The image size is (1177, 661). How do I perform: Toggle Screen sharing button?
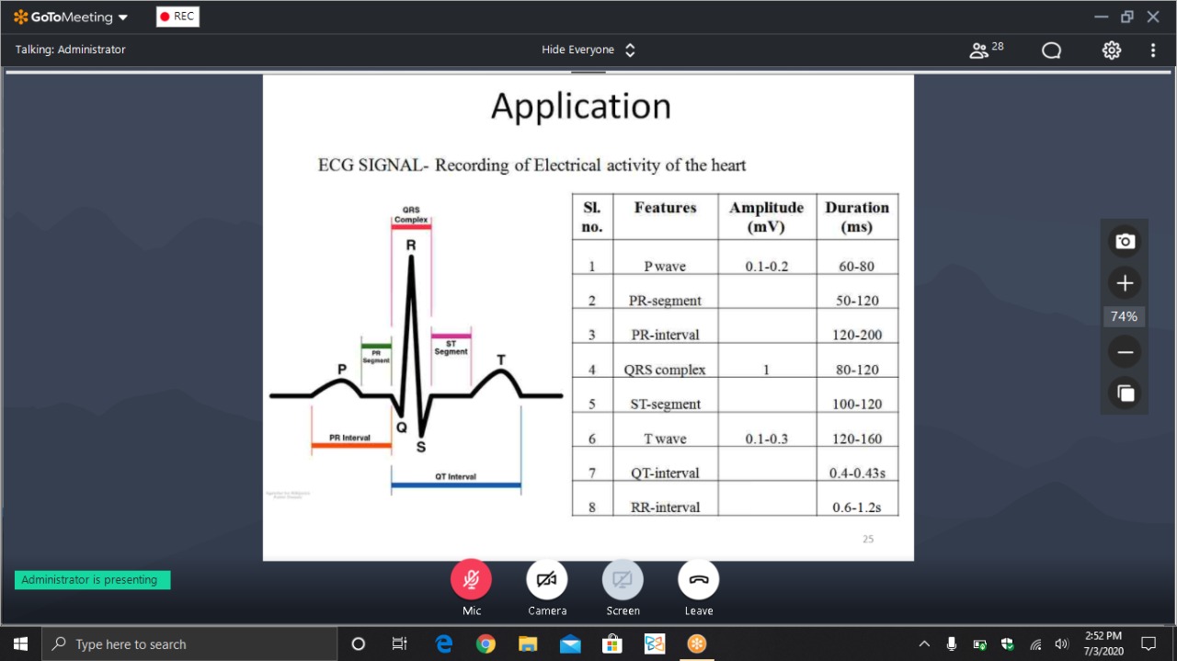(623, 580)
